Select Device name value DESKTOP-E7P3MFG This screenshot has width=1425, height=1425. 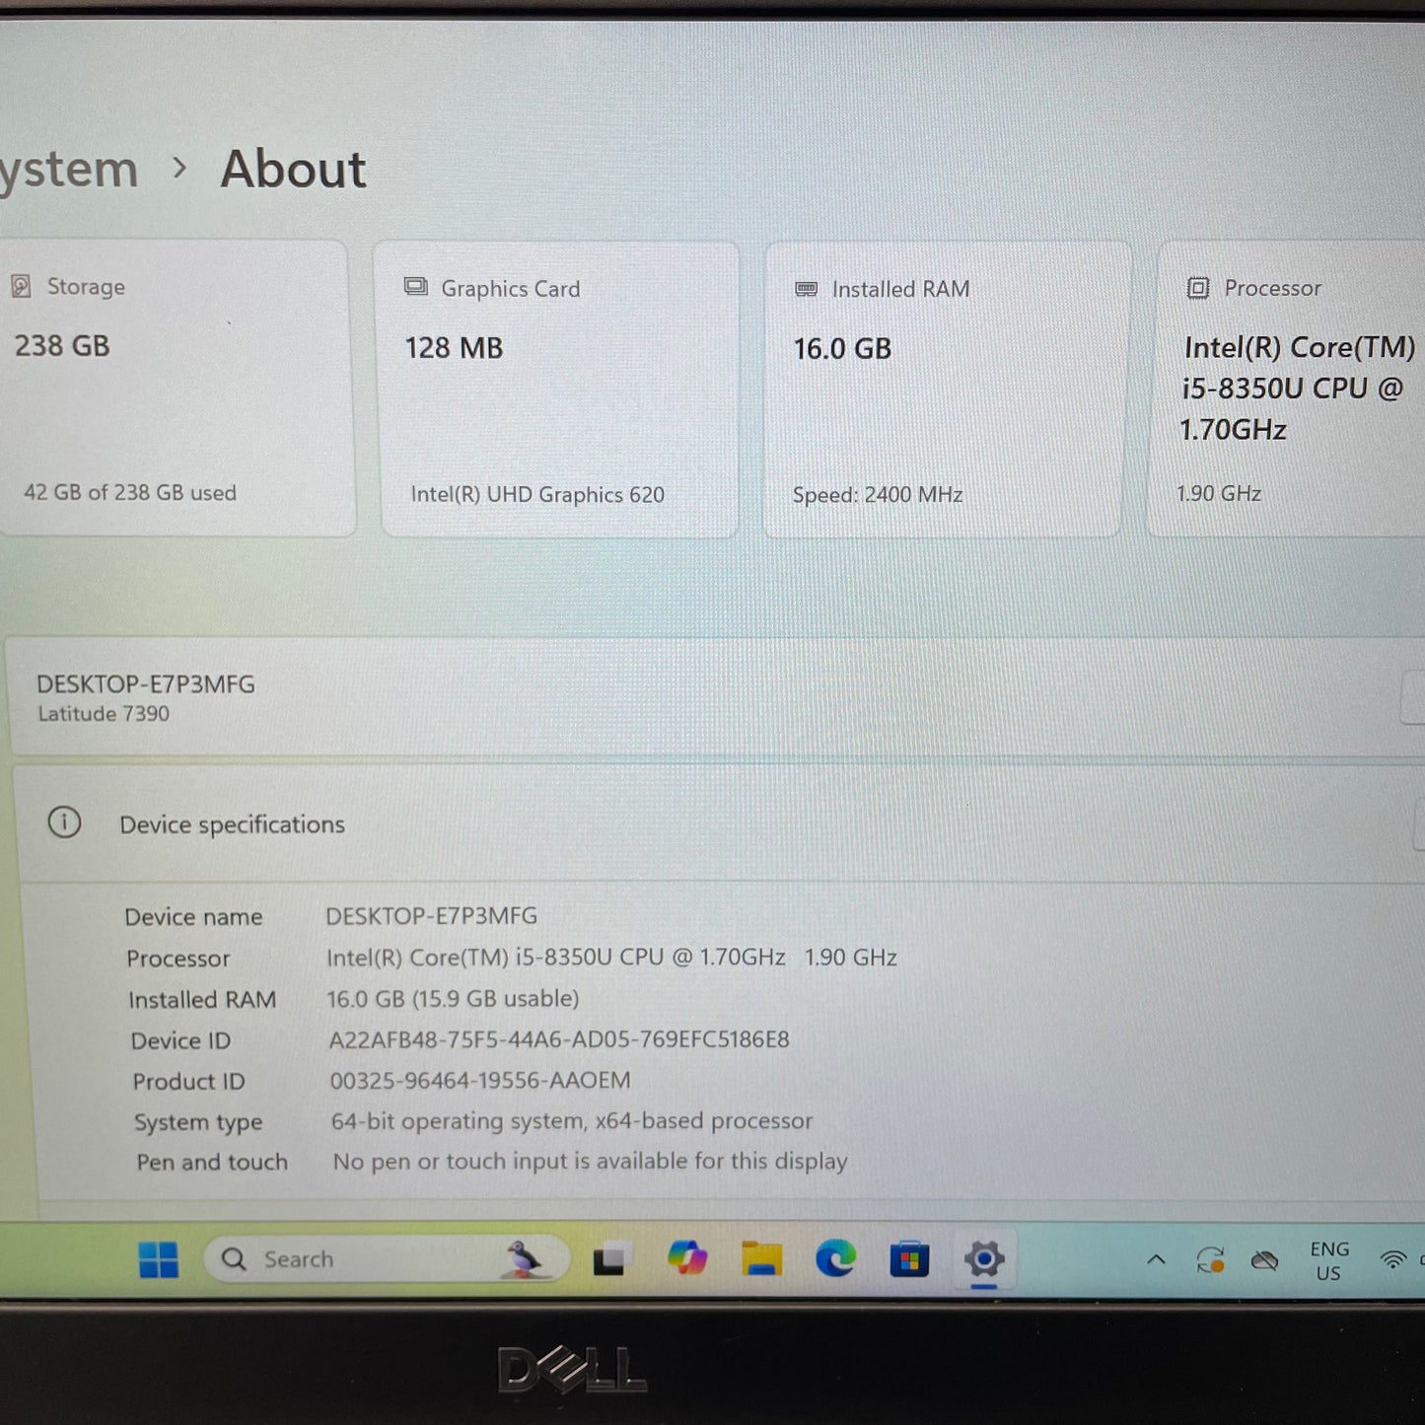pyautogui.click(x=432, y=916)
